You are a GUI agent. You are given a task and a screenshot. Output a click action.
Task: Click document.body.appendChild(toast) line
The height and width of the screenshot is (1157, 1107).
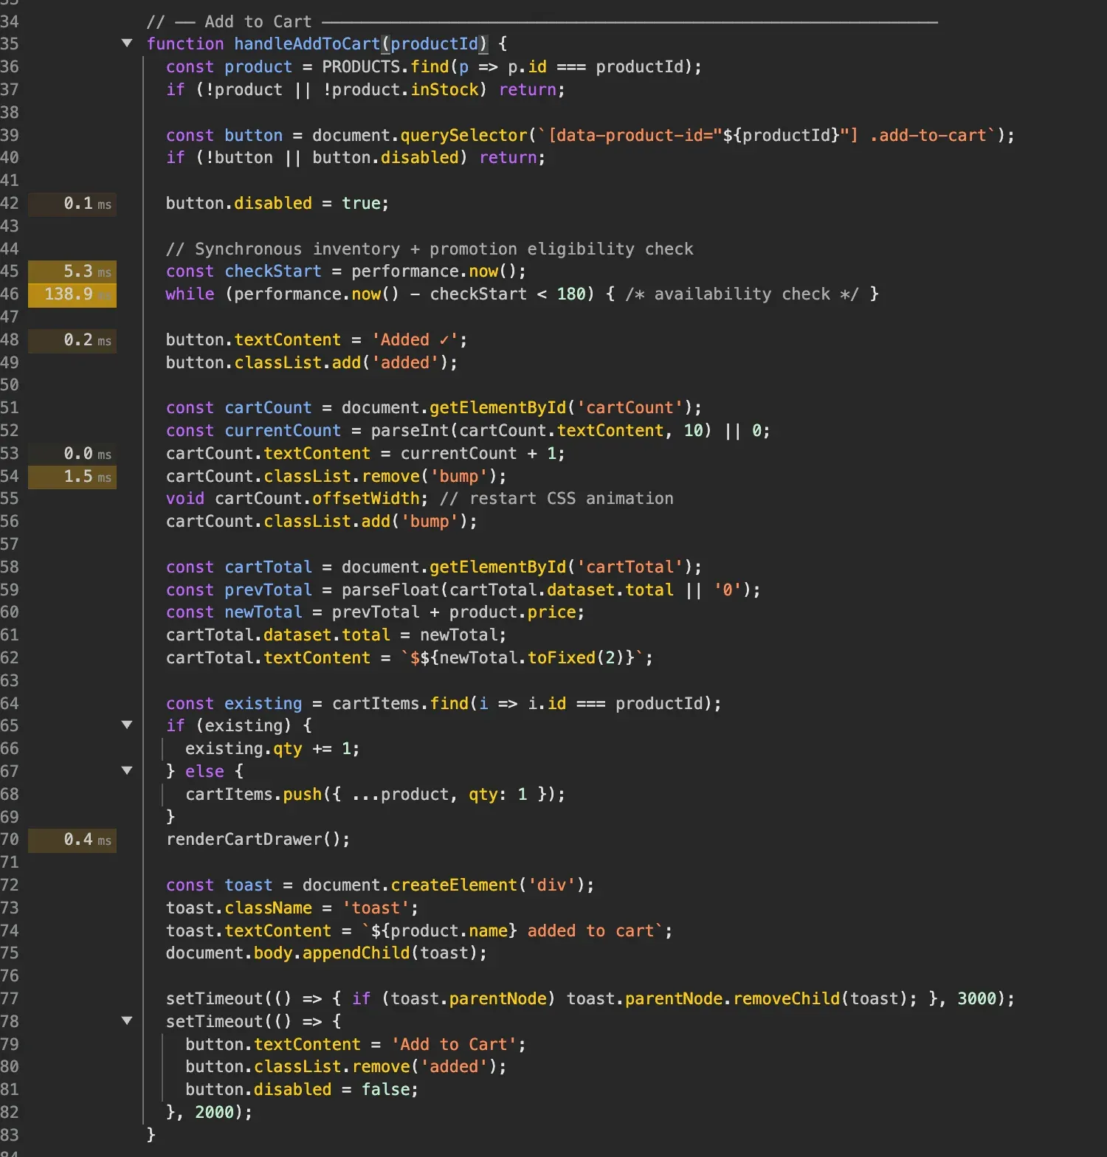point(326,953)
